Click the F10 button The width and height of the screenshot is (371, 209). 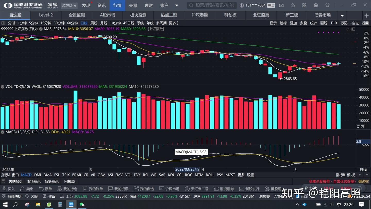coord(334,23)
